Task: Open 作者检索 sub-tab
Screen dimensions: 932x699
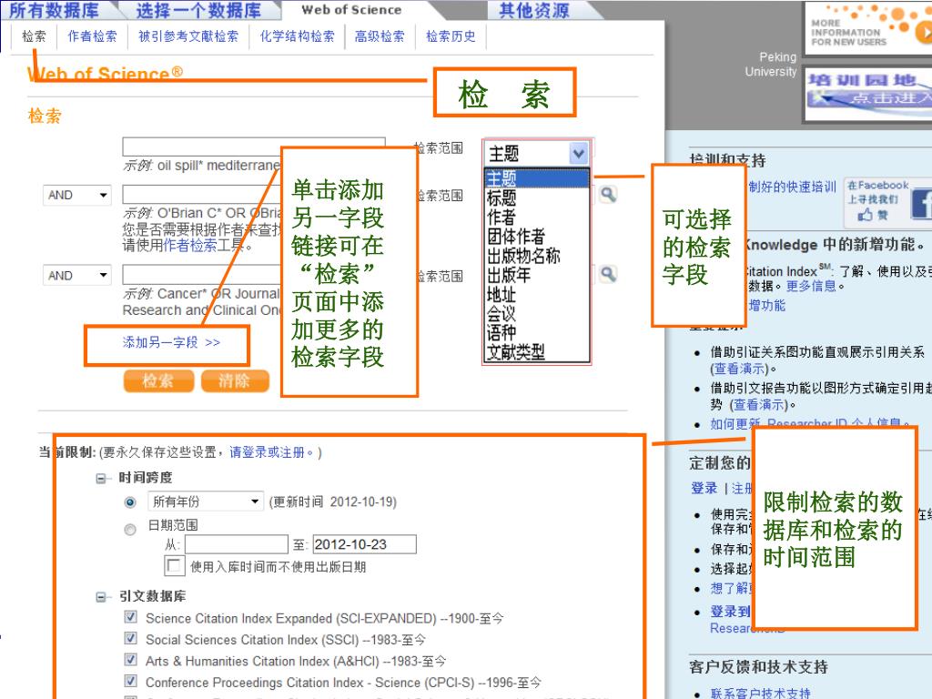Action: tap(92, 36)
